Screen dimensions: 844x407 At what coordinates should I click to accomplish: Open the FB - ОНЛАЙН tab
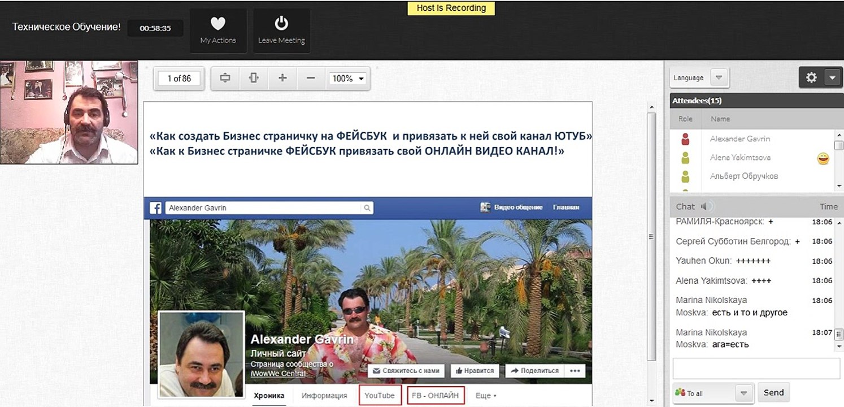click(x=436, y=395)
